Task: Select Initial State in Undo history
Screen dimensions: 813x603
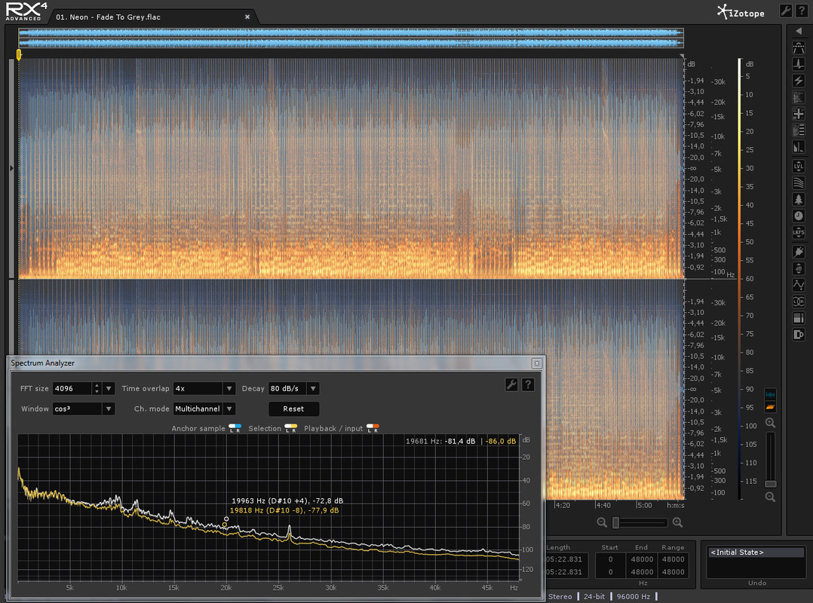Action: [x=756, y=552]
